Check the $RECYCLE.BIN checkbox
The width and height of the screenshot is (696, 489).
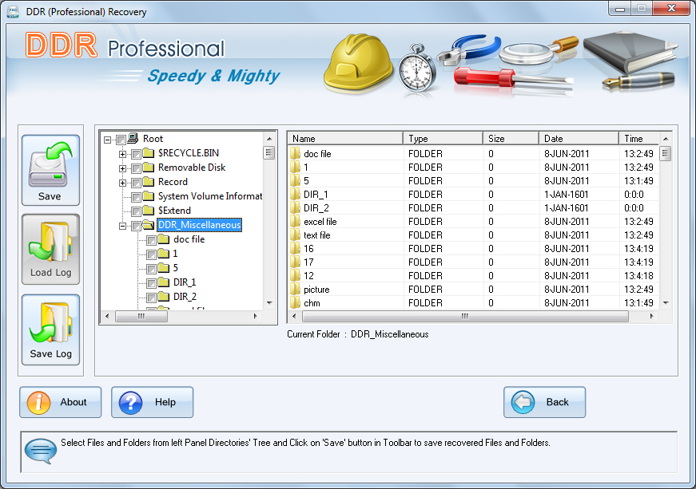tap(136, 154)
